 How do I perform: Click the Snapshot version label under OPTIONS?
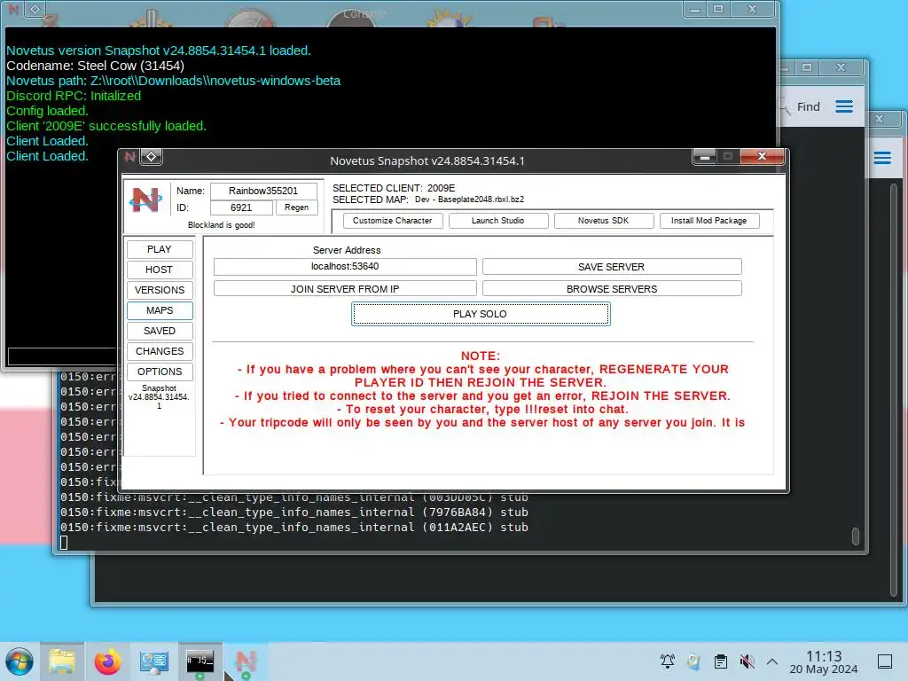160,396
